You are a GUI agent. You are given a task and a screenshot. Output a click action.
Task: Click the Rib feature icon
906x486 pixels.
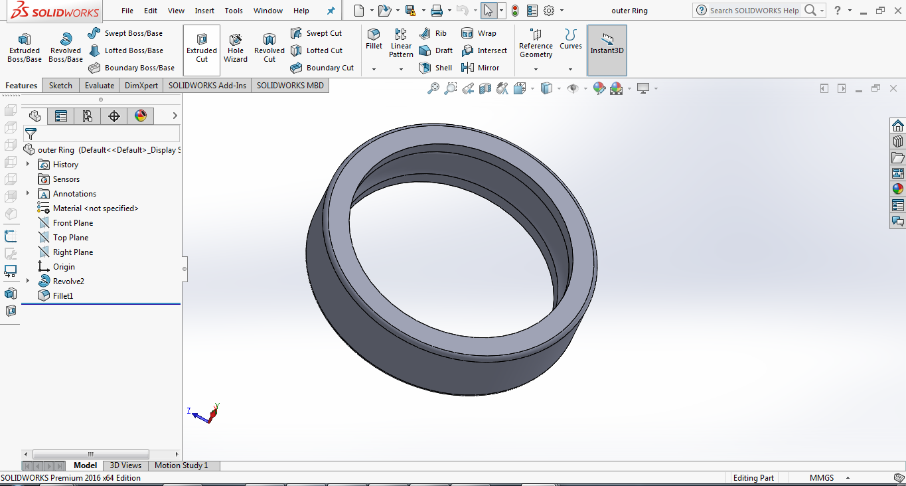433,33
